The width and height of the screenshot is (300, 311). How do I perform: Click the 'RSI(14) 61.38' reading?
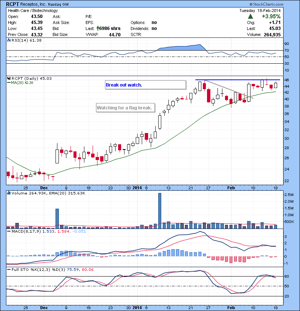tap(27, 40)
